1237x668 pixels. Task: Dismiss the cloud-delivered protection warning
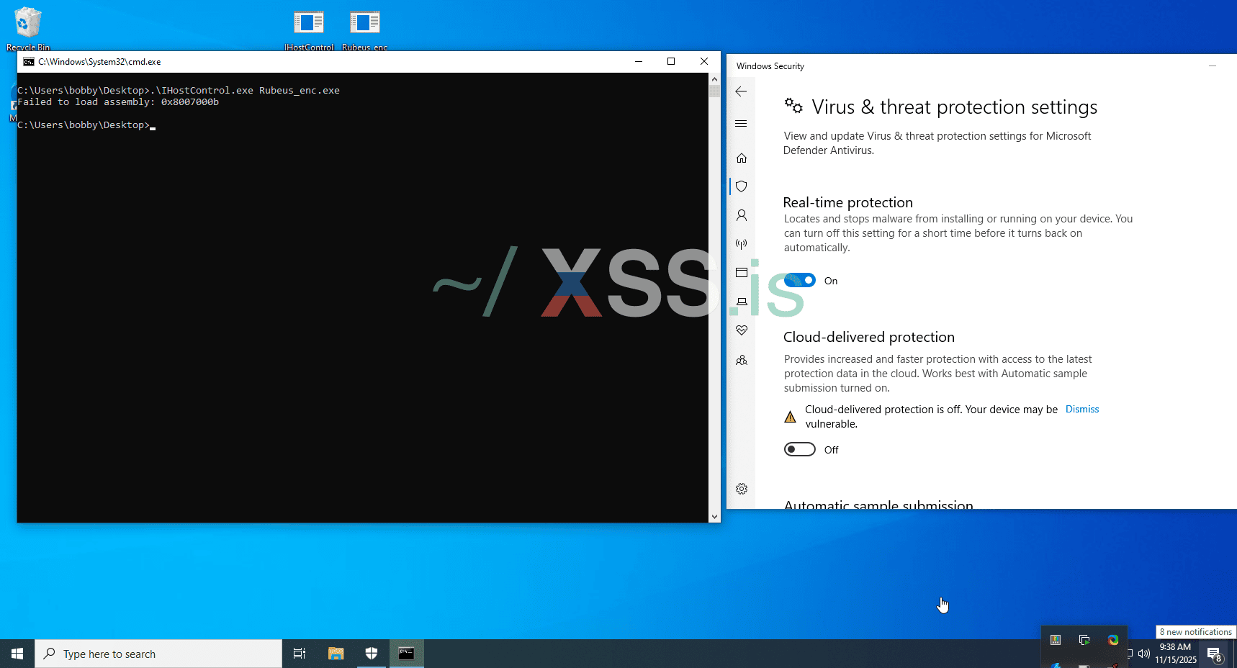tap(1082, 409)
